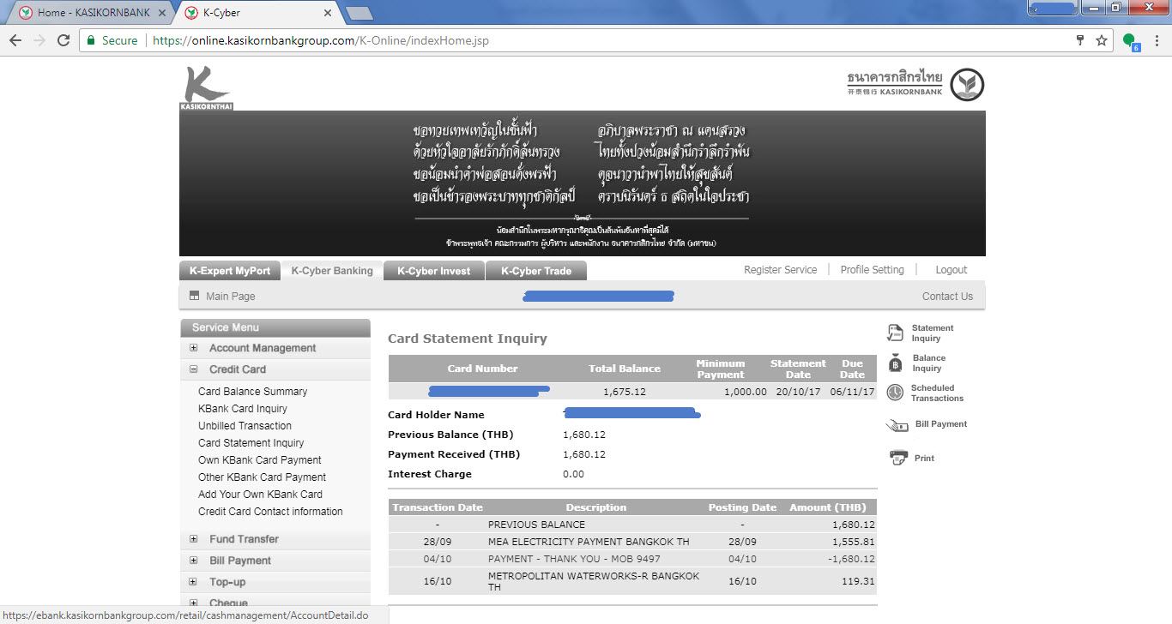
Task: Reload the page with the refresh icon
Action: [63, 40]
